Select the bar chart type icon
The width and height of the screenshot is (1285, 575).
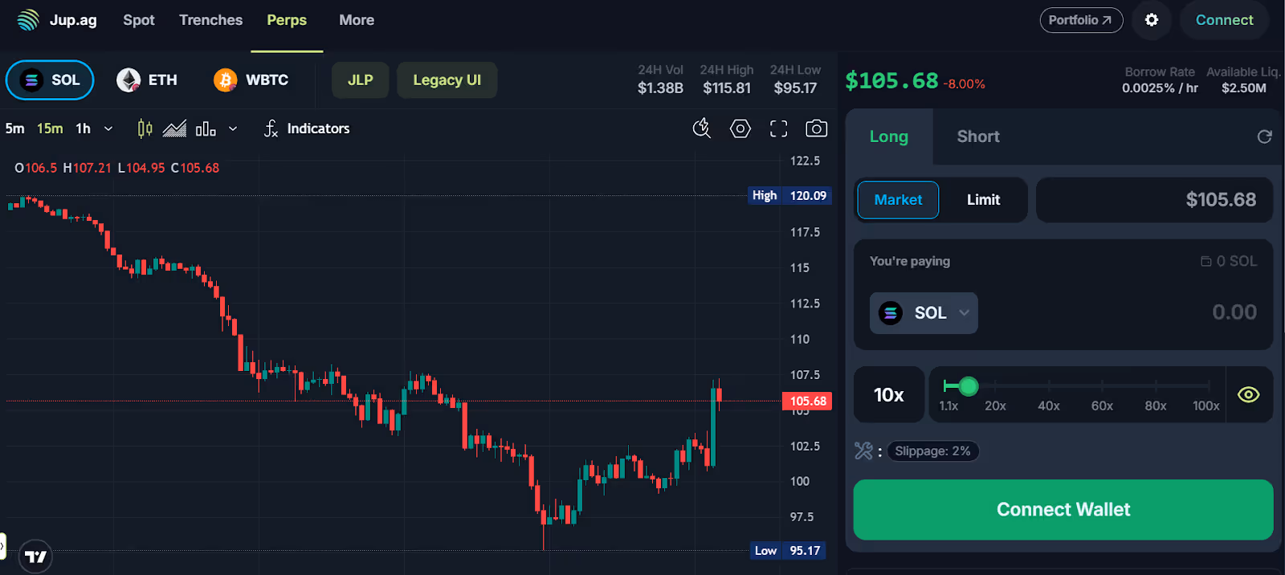206,128
